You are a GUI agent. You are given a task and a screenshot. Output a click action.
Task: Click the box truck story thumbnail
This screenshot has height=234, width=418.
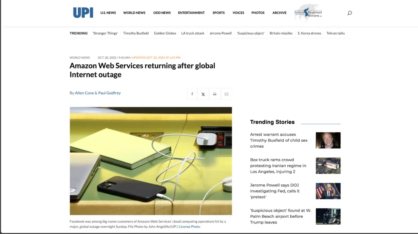pos(328,166)
